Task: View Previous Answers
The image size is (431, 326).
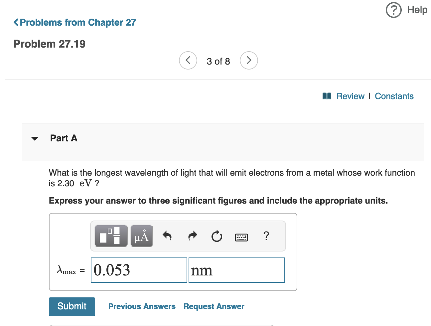Action: [142, 306]
